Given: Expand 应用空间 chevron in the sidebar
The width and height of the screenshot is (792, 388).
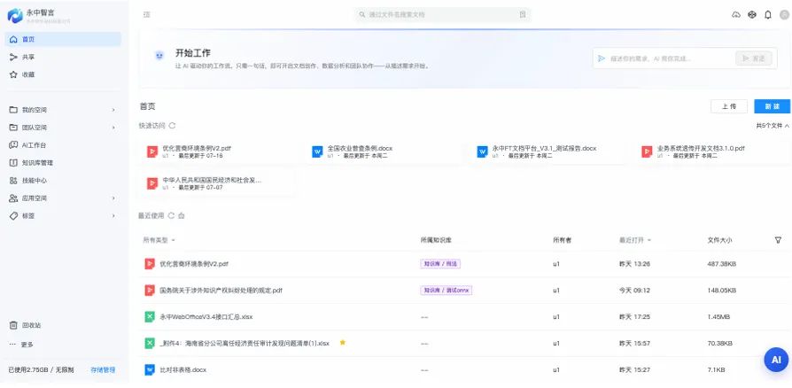Looking at the screenshot, I should tap(113, 198).
